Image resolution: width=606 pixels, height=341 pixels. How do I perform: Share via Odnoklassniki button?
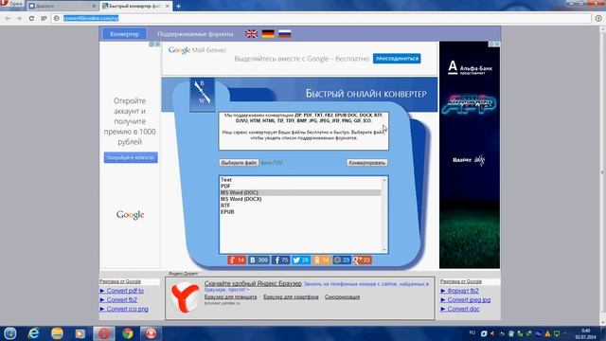point(237,260)
